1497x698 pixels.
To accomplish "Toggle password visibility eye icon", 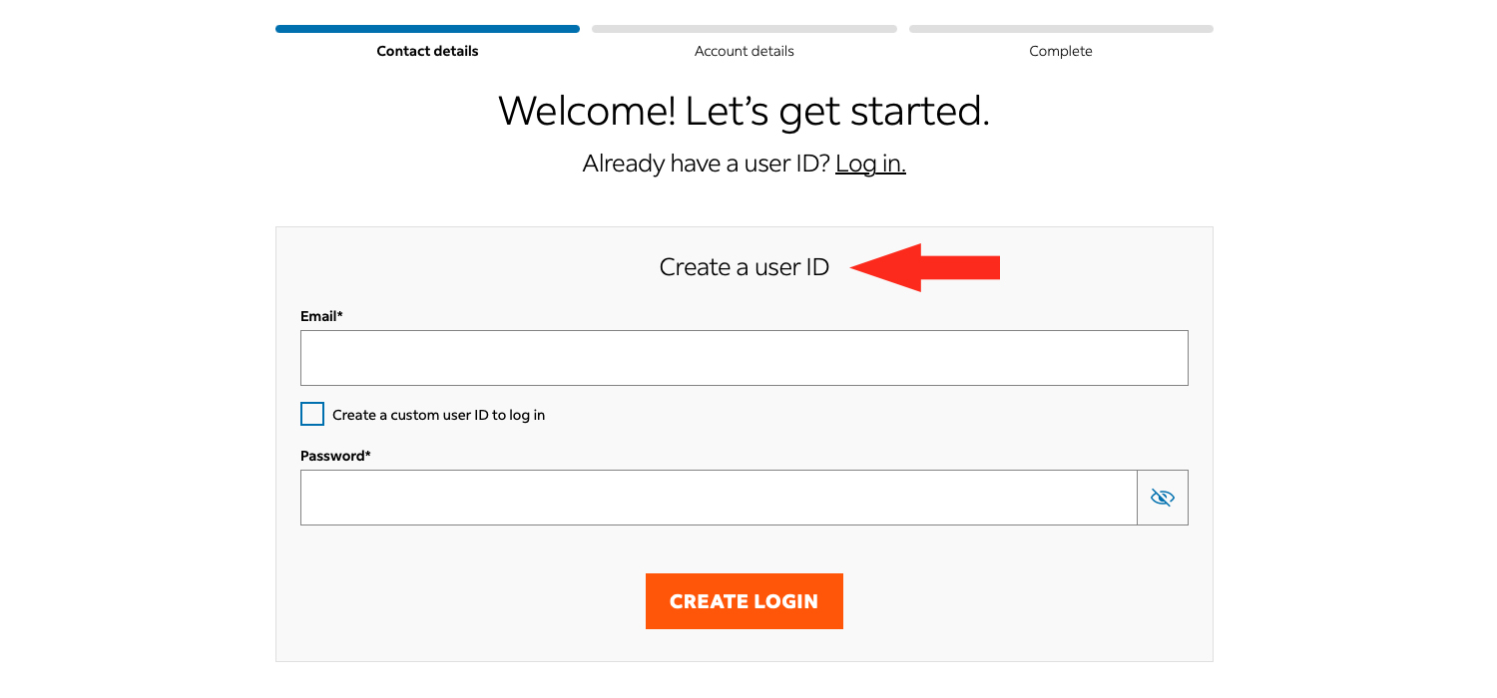I will pos(1162,498).
